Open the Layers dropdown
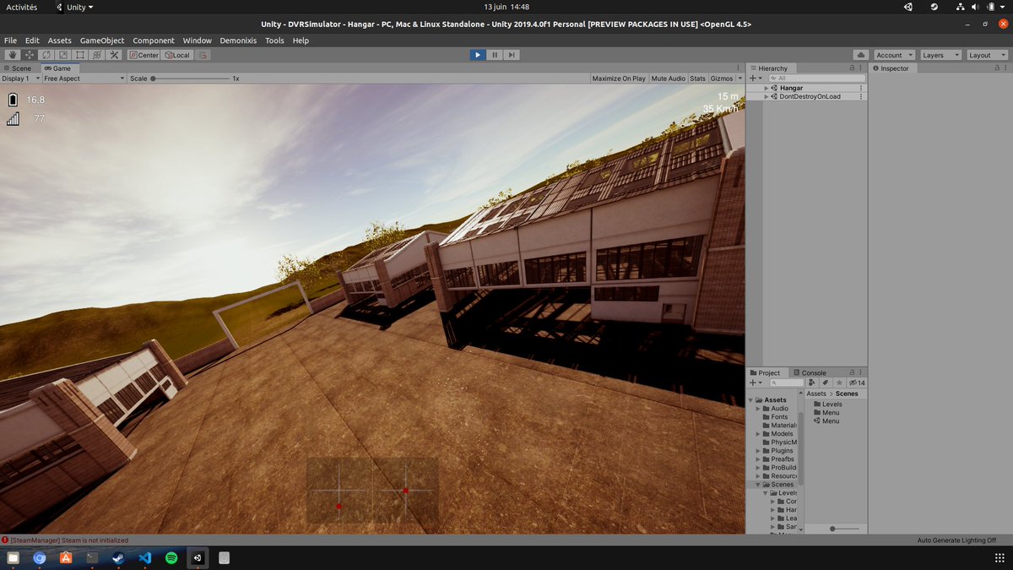Viewport: 1013px width, 570px height. [940, 55]
